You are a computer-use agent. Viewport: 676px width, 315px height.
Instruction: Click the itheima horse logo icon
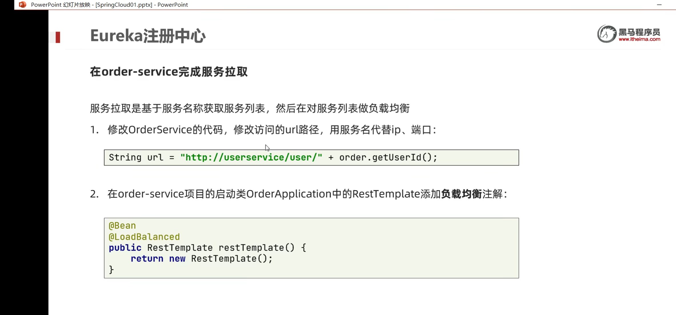coord(607,34)
